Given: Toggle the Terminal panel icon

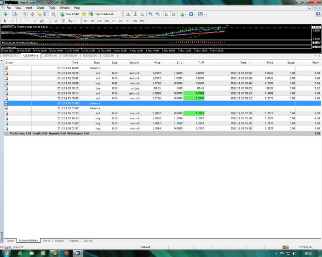Looking at the screenshot, I should pos(46,14).
